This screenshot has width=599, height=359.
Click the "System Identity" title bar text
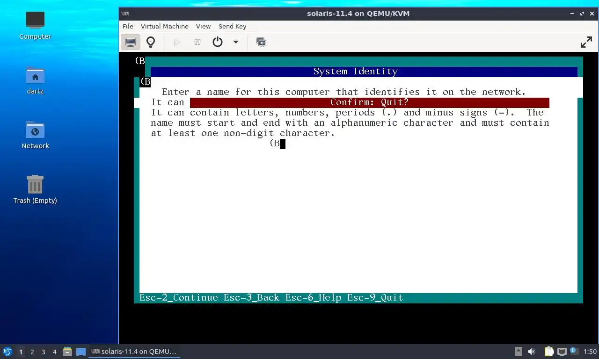(x=356, y=72)
